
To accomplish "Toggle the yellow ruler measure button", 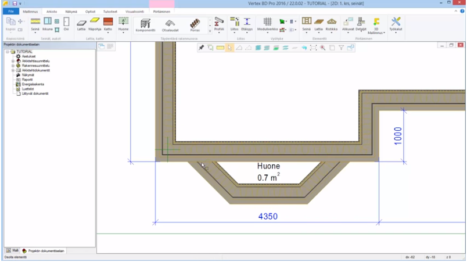I will coord(220,48).
